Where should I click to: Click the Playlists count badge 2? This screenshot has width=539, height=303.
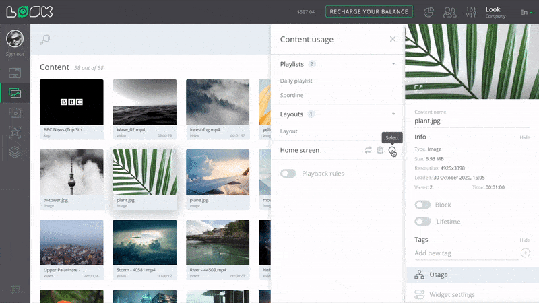tap(312, 64)
